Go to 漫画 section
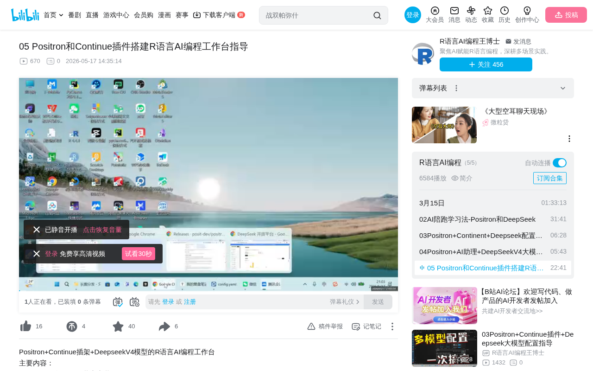Viewport: 593px width, 371px height. tap(164, 15)
